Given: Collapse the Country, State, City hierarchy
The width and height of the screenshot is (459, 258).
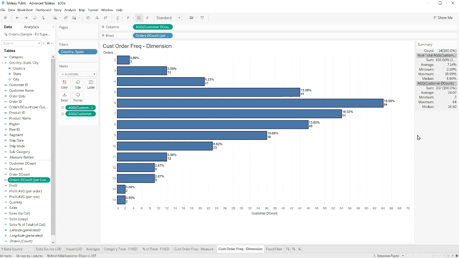Looking at the screenshot, I should click(3, 63).
